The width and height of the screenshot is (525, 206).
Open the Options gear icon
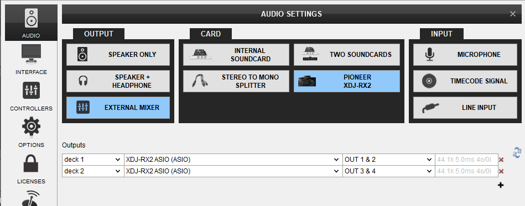point(31,126)
